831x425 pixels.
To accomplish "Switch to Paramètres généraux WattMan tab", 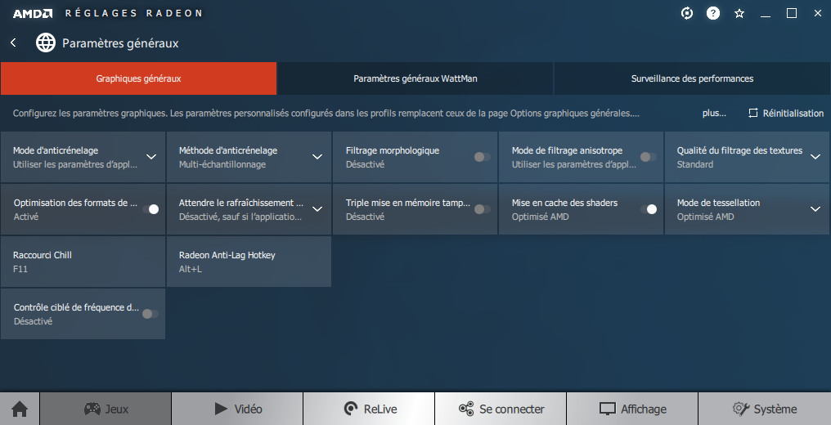I will click(x=415, y=79).
